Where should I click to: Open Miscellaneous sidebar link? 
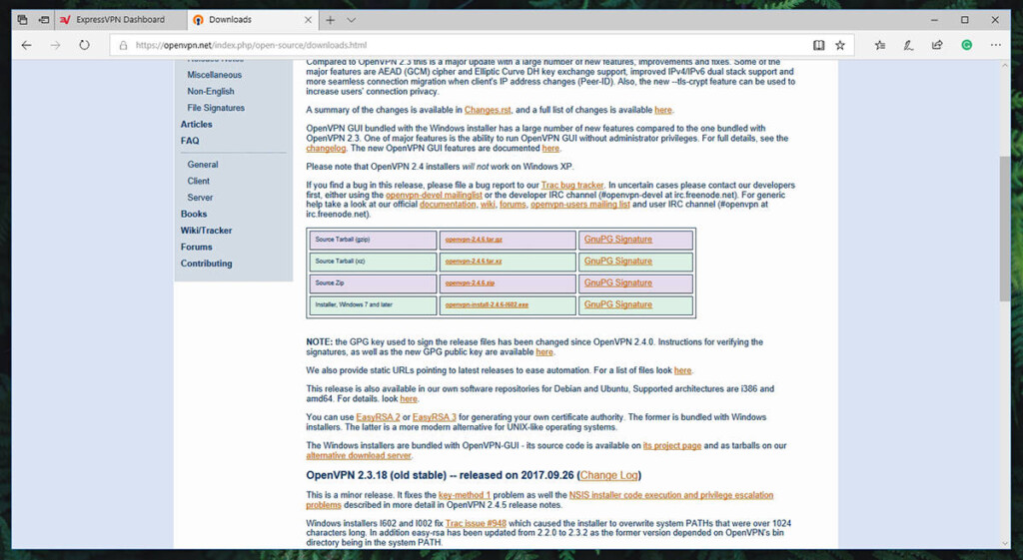coord(214,75)
